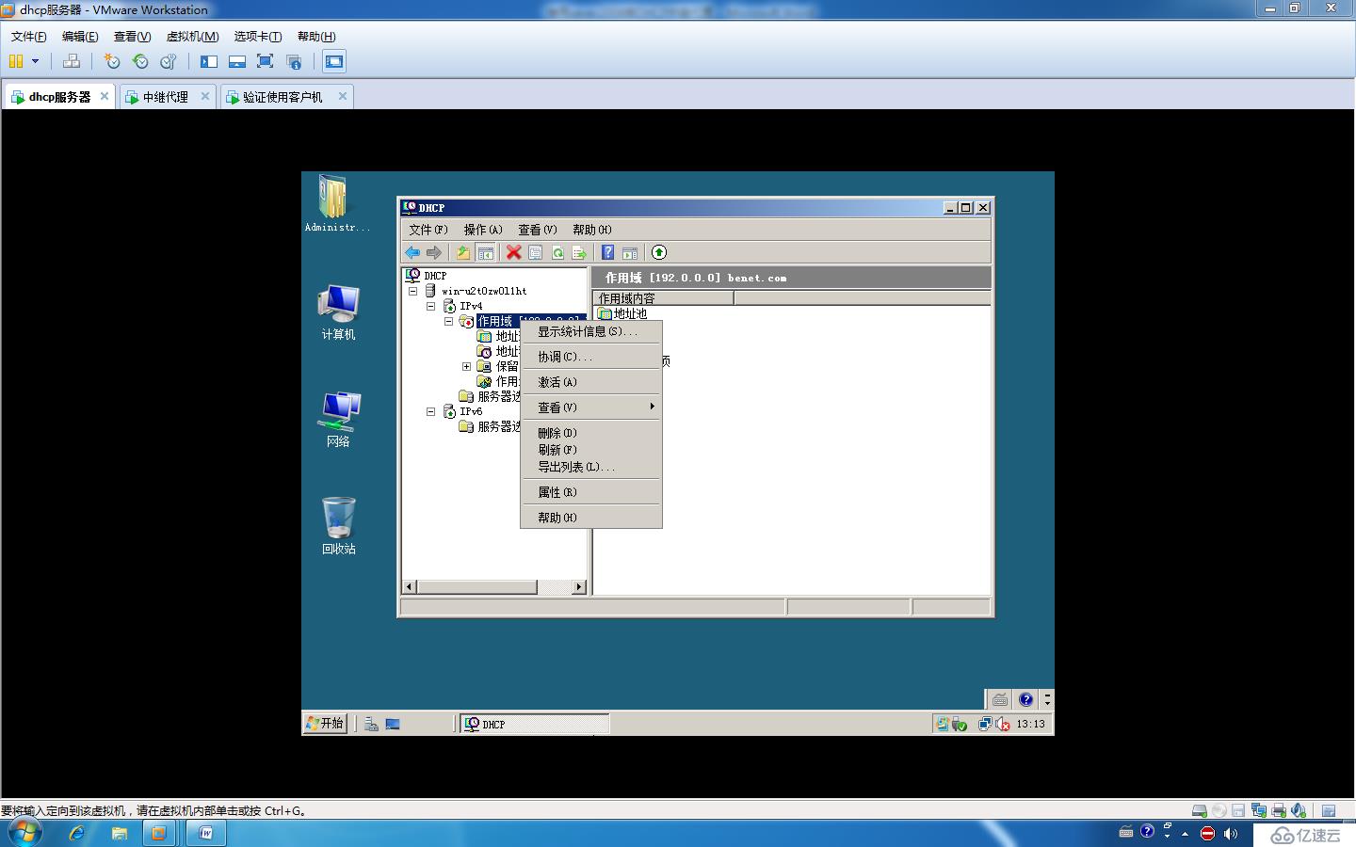The width and height of the screenshot is (1356, 847).
Task: Open VMware 虚拟机(M) menu
Action: pyautogui.click(x=192, y=37)
